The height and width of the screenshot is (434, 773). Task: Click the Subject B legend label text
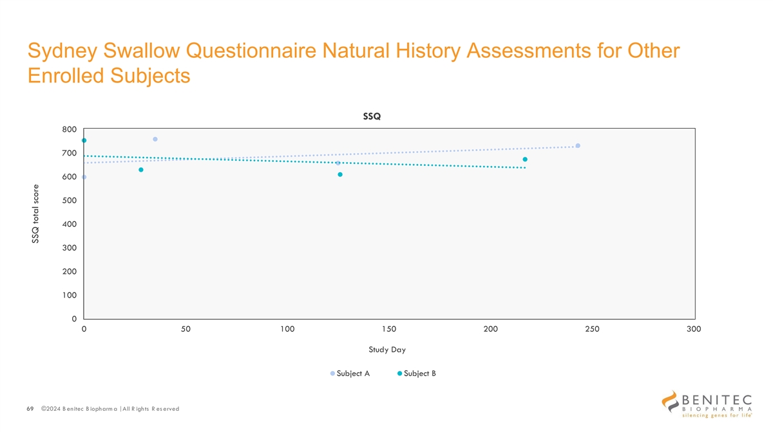(x=420, y=374)
